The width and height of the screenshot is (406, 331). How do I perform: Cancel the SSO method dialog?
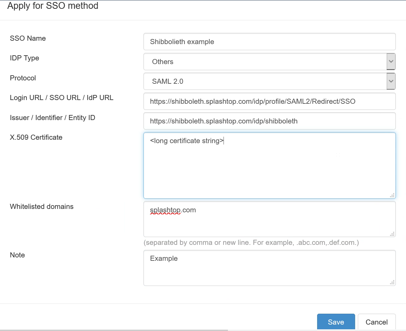[376, 322]
